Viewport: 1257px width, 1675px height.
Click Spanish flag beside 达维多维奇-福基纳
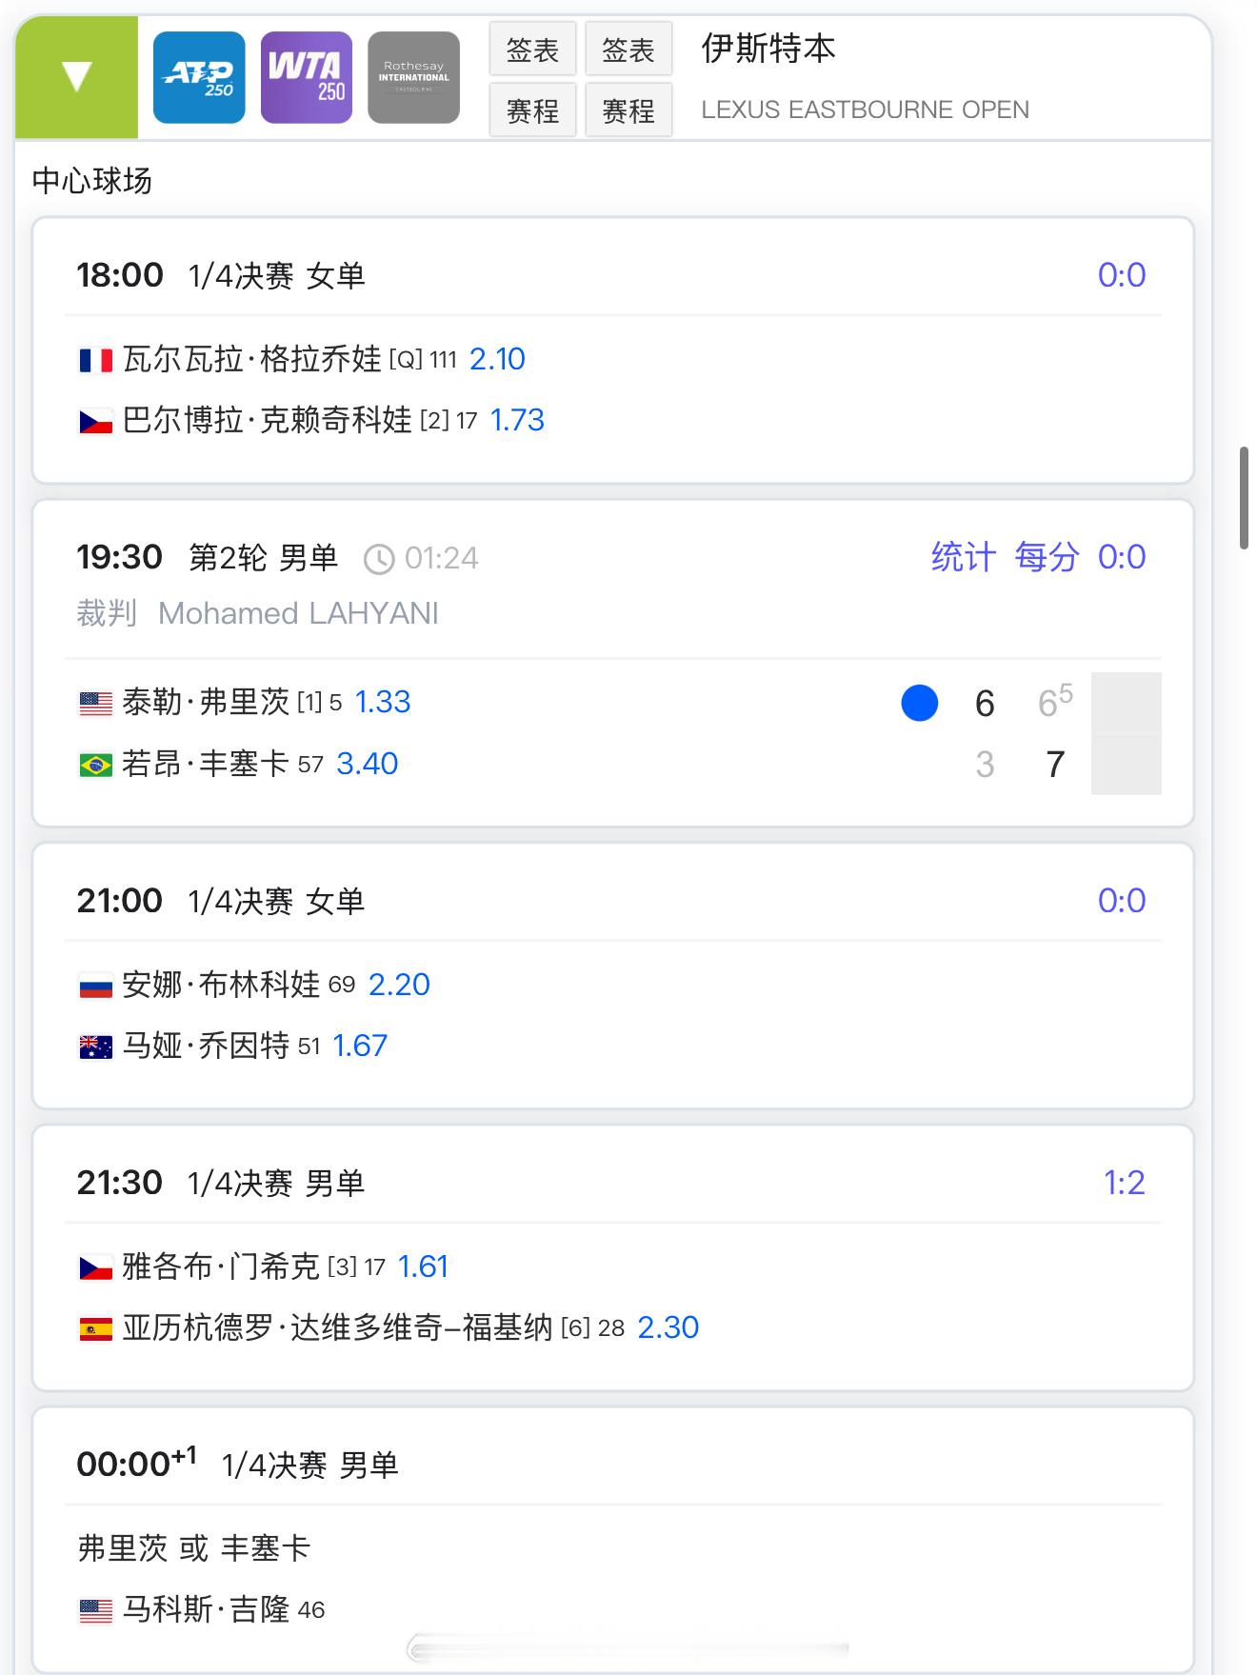[95, 1328]
